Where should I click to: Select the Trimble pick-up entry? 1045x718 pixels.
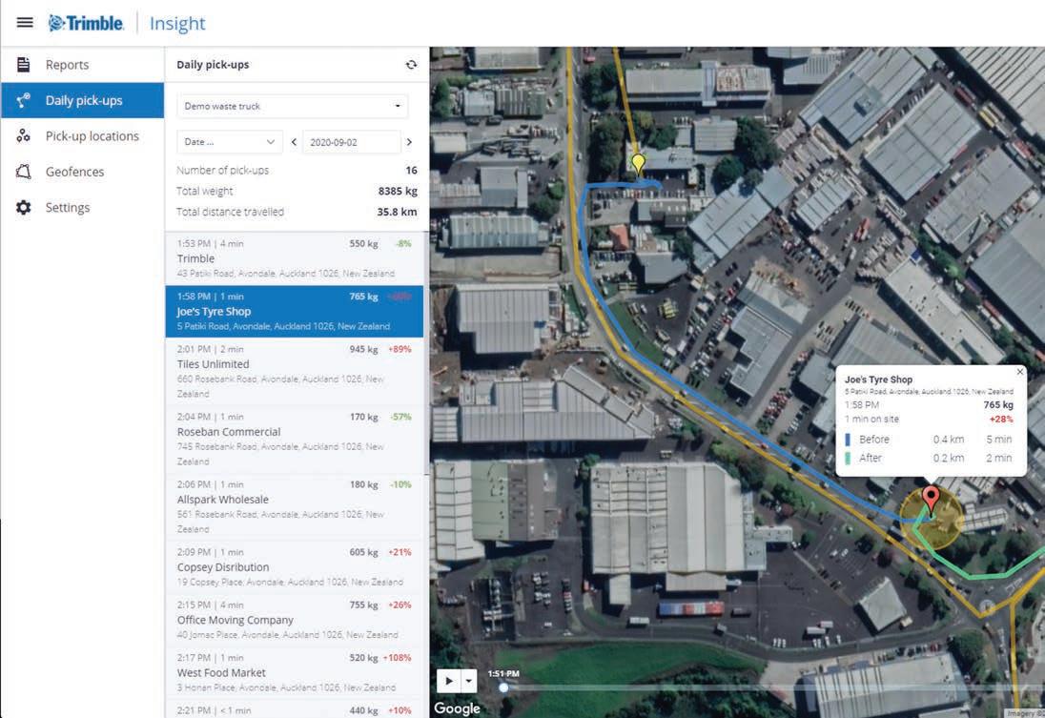pos(294,258)
